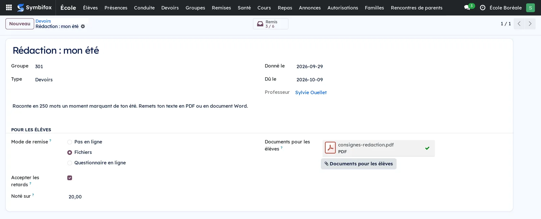
Task: Open the Remises menu
Action: pyautogui.click(x=221, y=7)
